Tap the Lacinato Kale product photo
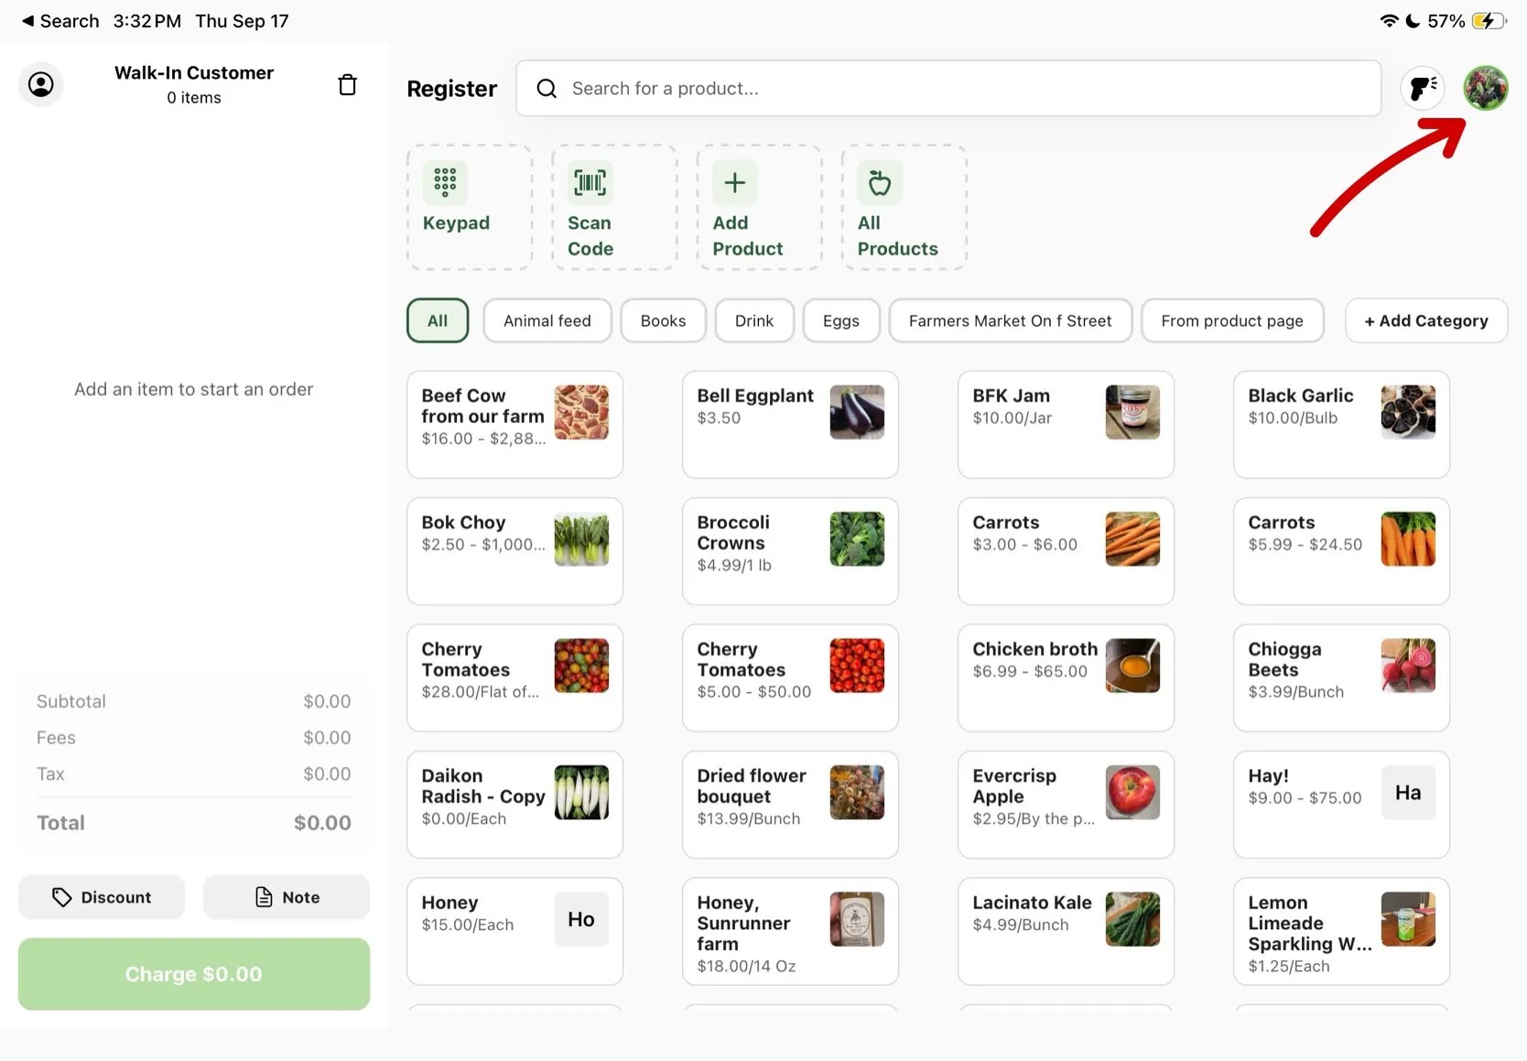1527x1061 pixels. [1132, 919]
